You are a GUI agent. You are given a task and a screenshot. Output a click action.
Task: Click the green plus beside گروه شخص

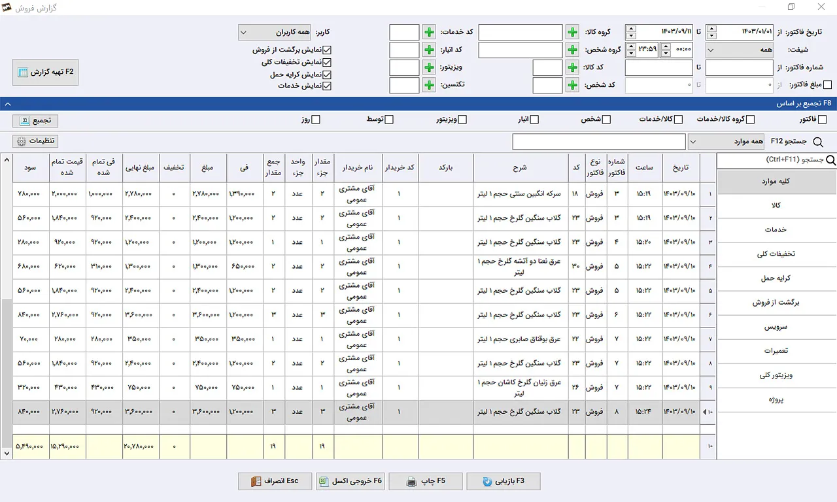click(x=572, y=50)
